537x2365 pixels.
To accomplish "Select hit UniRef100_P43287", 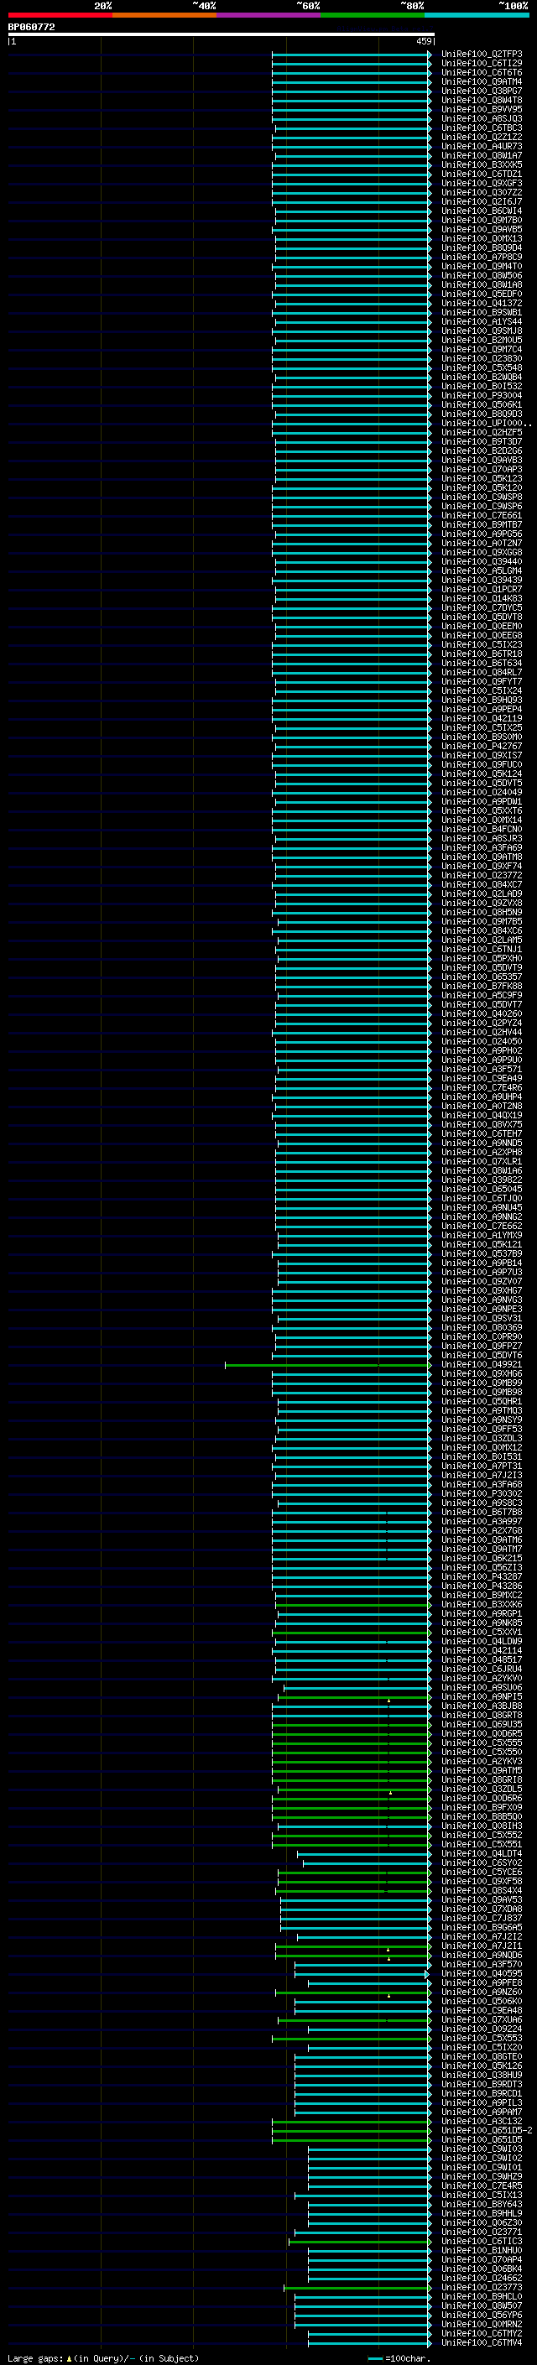I will [481, 1576].
